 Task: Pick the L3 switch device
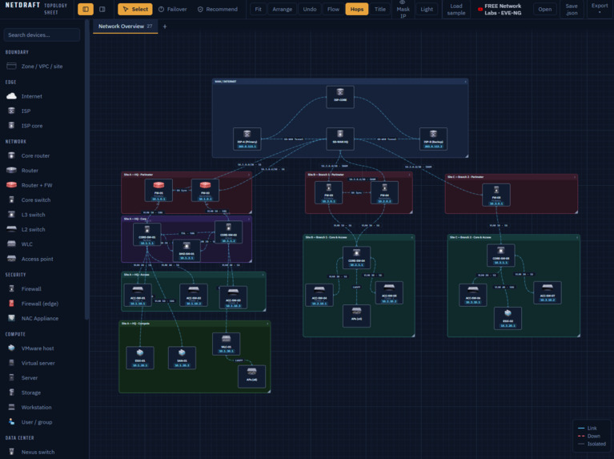tap(42, 215)
